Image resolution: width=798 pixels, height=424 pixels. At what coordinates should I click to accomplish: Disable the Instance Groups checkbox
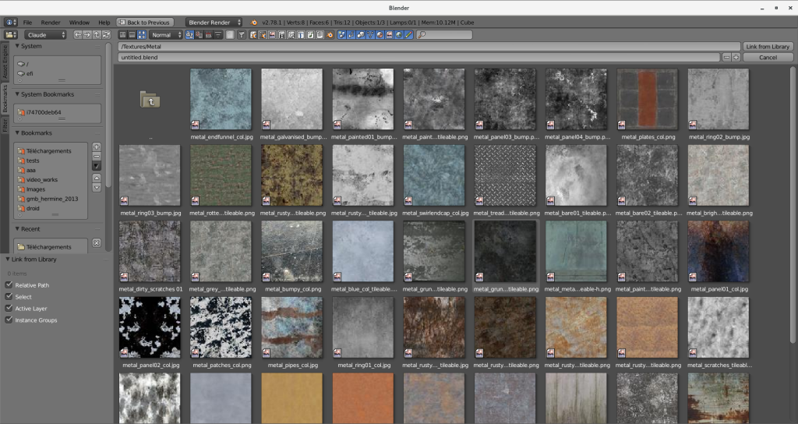pyautogui.click(x=9, y=320)
